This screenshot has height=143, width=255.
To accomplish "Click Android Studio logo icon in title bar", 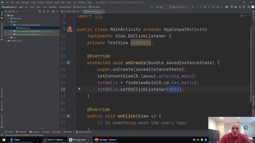I will click(2, 2).
